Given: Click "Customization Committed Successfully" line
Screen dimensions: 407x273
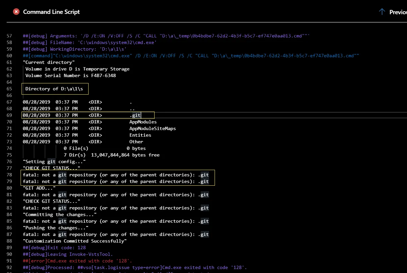Looking at the screenshot, I should point(75,241).
